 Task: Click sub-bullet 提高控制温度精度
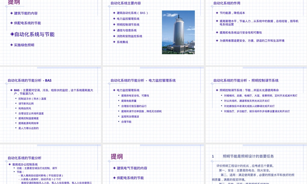28,118
